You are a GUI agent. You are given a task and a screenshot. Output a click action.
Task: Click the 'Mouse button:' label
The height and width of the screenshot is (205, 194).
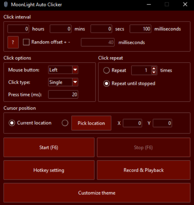point(24,70)
